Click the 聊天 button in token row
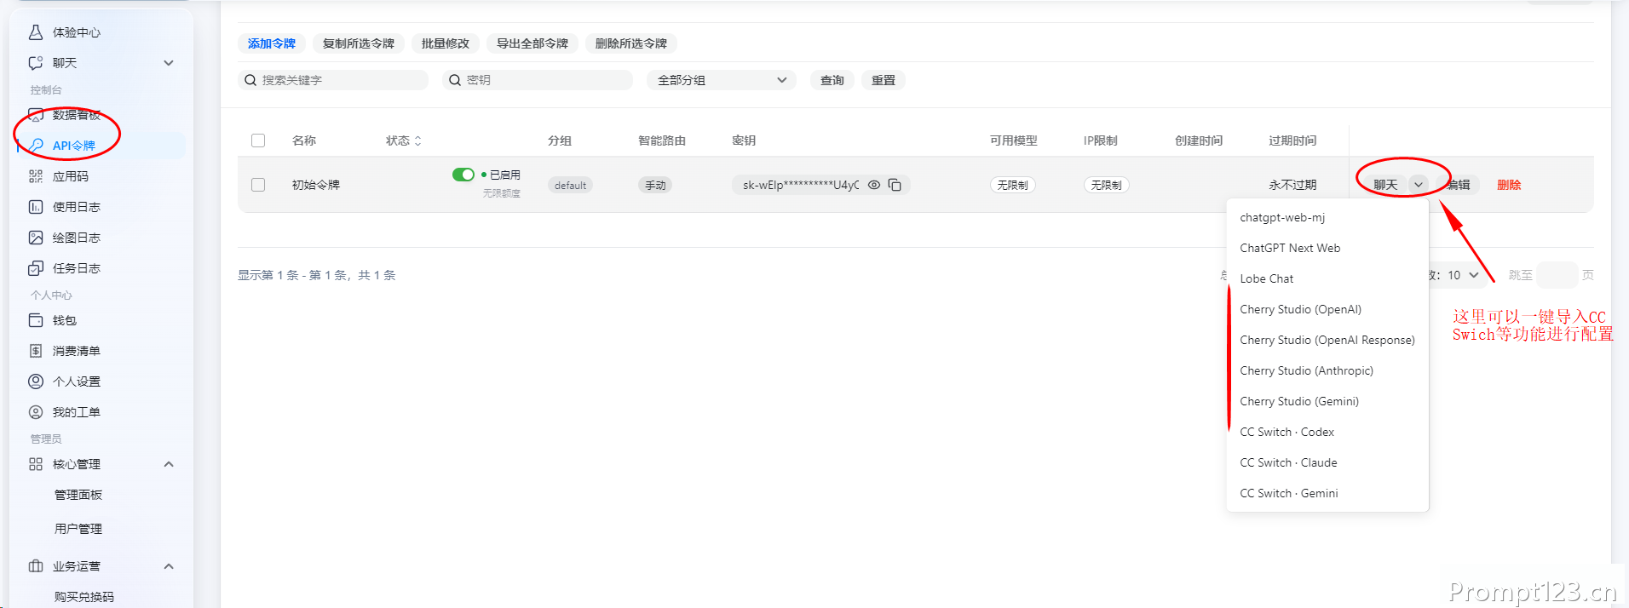 click(1385, 185)
